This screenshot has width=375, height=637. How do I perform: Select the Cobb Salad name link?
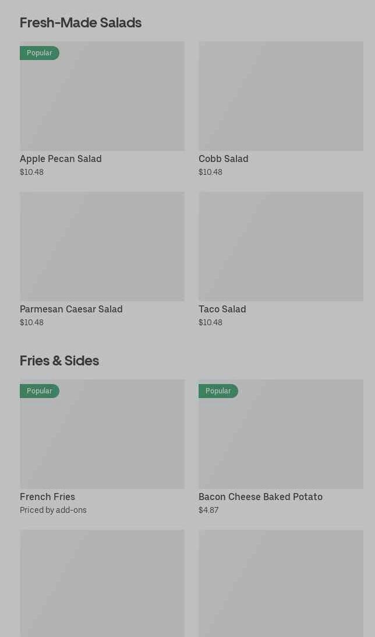pos(223,159)
